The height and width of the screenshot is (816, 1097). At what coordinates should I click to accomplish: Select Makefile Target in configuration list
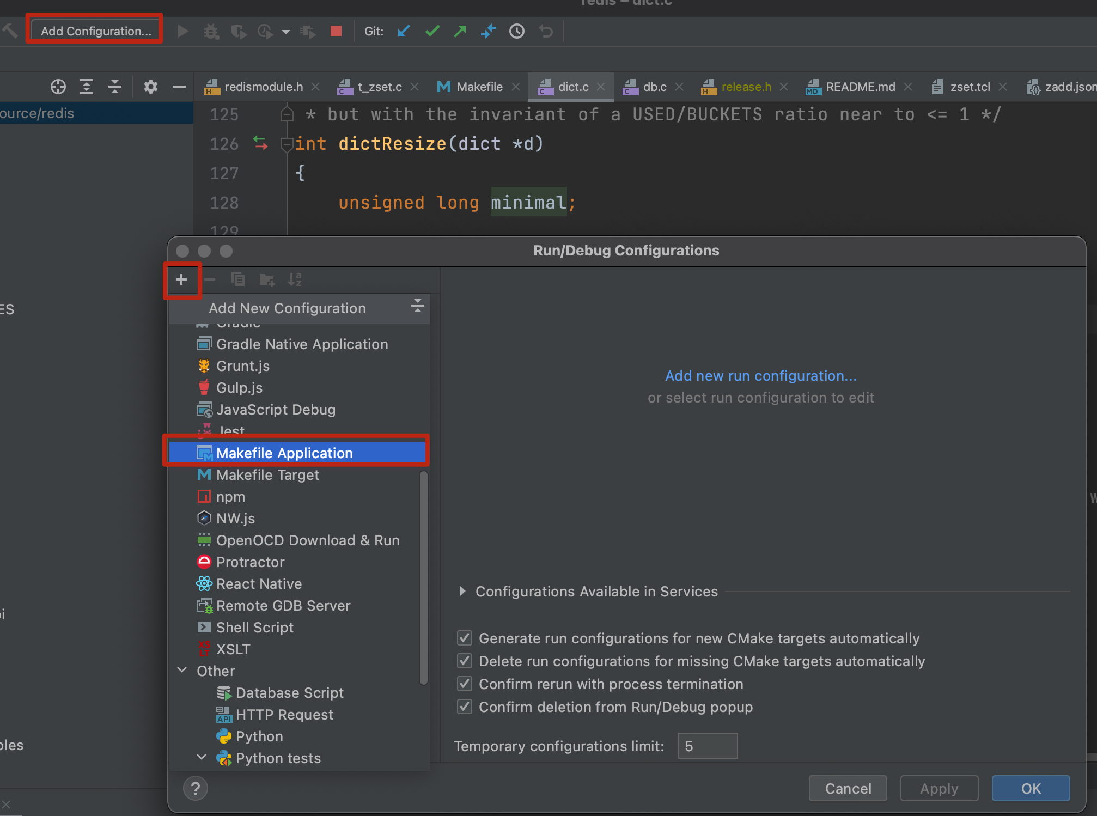click(x=267, y=475)
